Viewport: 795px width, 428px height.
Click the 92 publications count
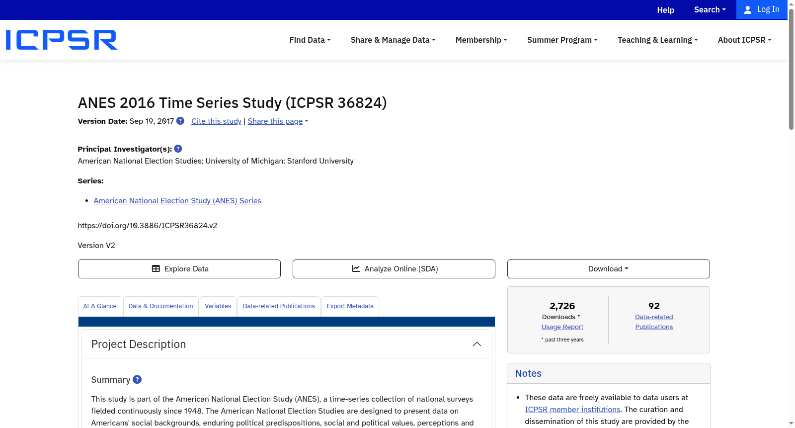pyautogui.click(x=654, y=306)
